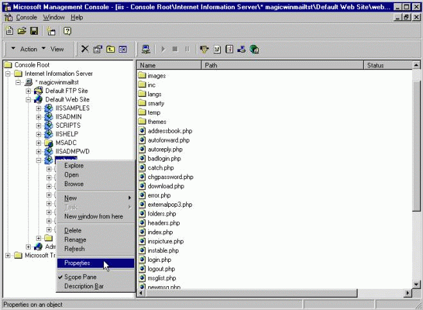The image size is (423, 310).
Task: Sort by the Status column header
Action: [388, 65]
